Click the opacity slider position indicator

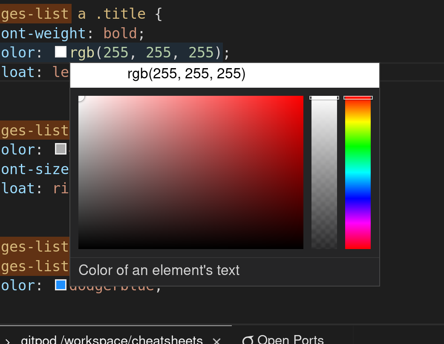tap(324, 97)
